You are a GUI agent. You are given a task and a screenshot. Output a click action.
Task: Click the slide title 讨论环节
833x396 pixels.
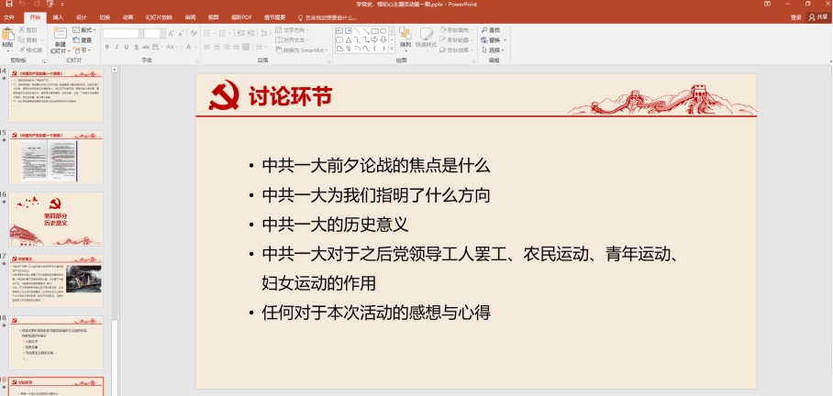tap(290, 96)
